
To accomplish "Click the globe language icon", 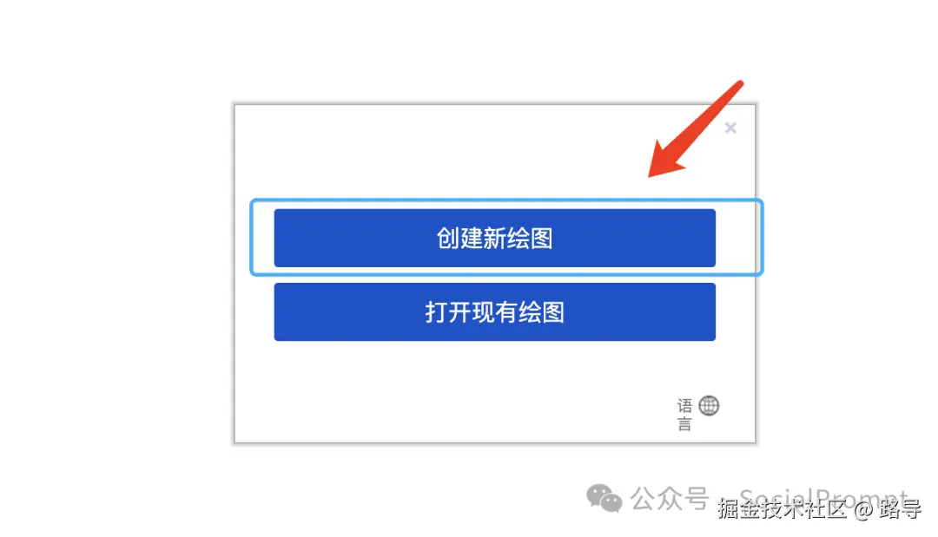I will pyautogui.click(x=709, y=406).
